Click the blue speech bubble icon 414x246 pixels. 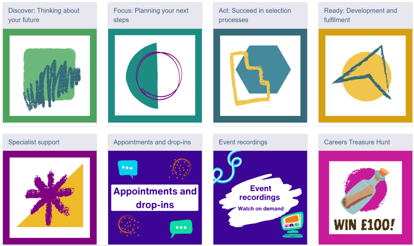(x=128, y=168)
